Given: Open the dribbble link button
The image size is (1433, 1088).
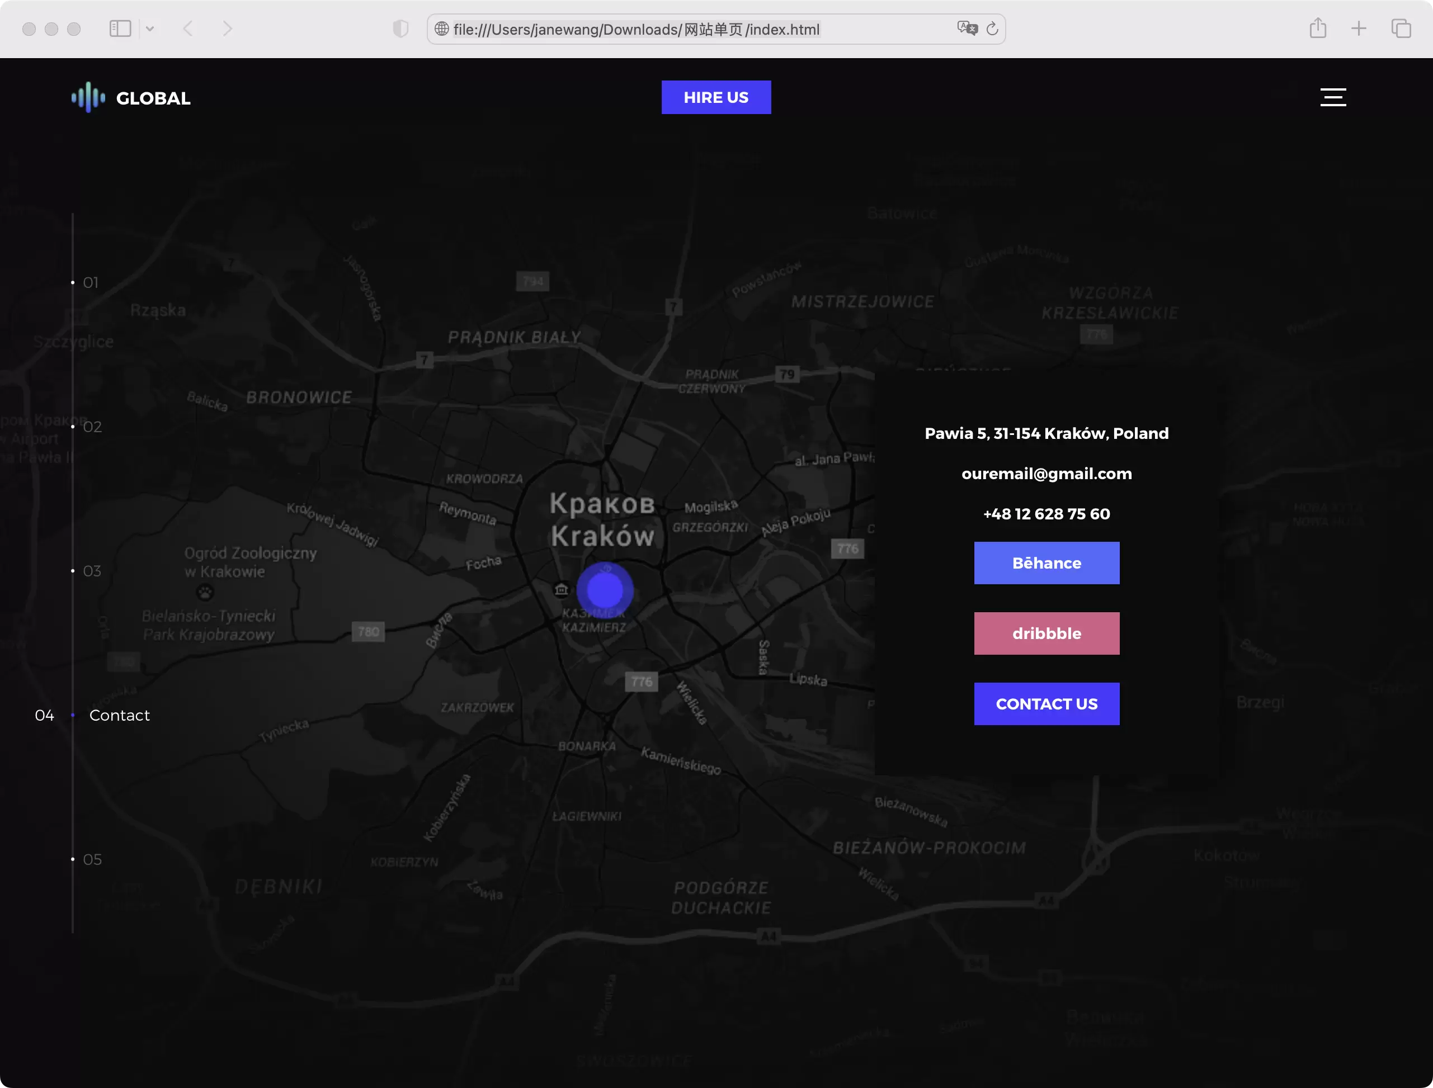Looking at the screenshot, I should tap(1047, 633).
